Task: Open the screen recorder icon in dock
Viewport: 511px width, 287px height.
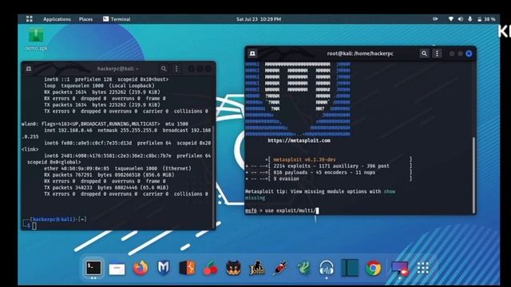Action: tap(400, 269)
